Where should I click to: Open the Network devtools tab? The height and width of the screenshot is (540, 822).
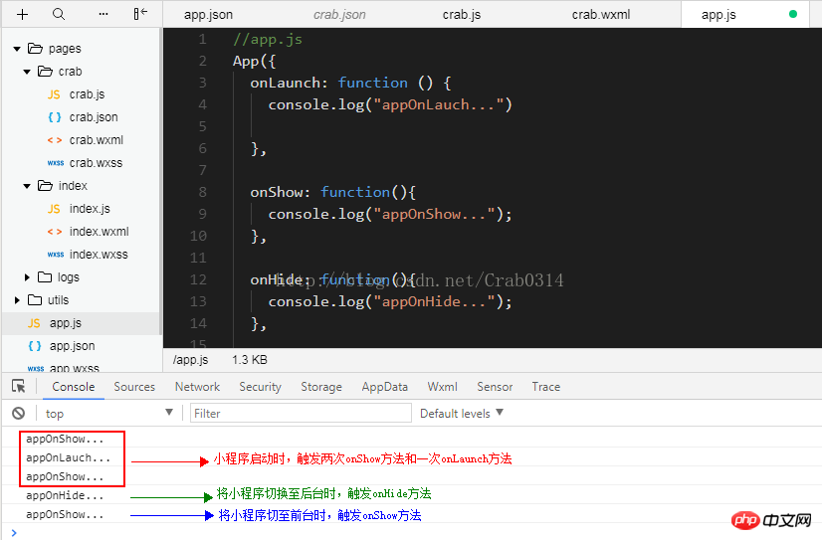[x=198, y=387]
